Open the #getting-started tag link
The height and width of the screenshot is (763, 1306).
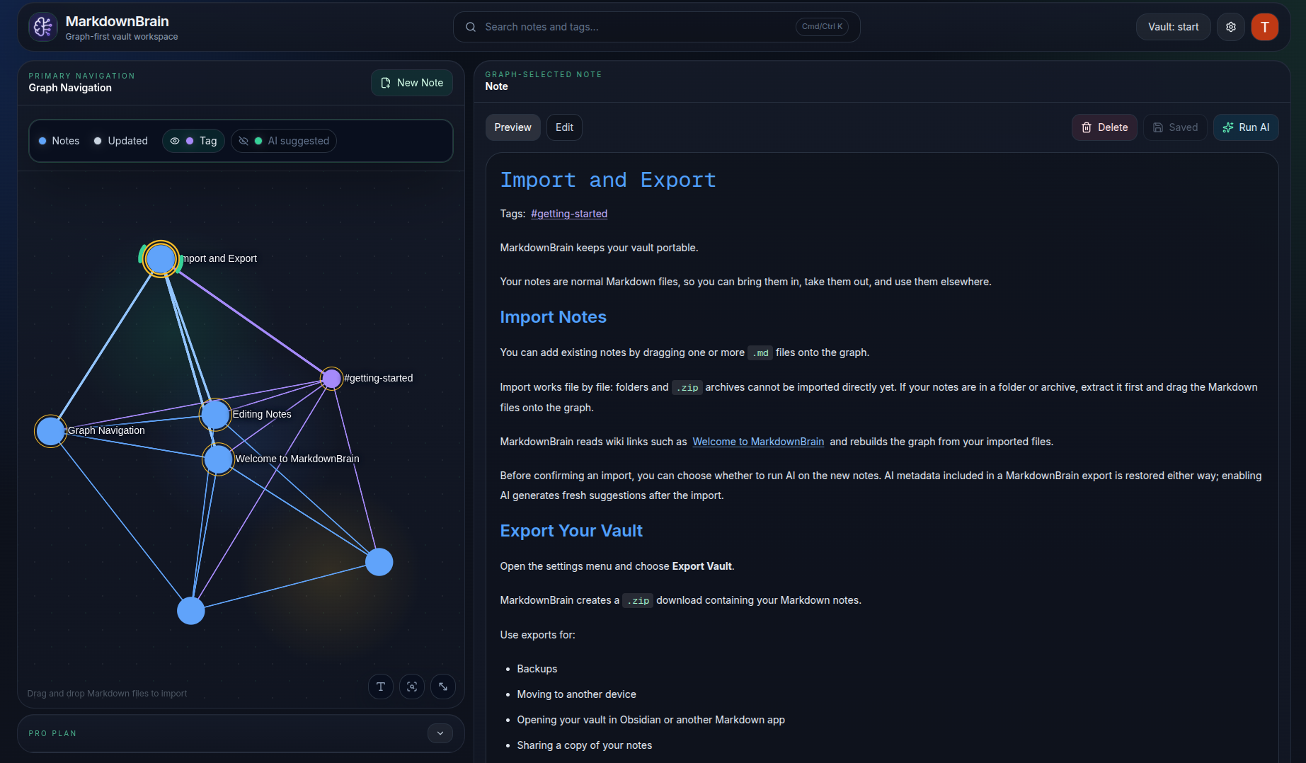click(x=569, y=214)
